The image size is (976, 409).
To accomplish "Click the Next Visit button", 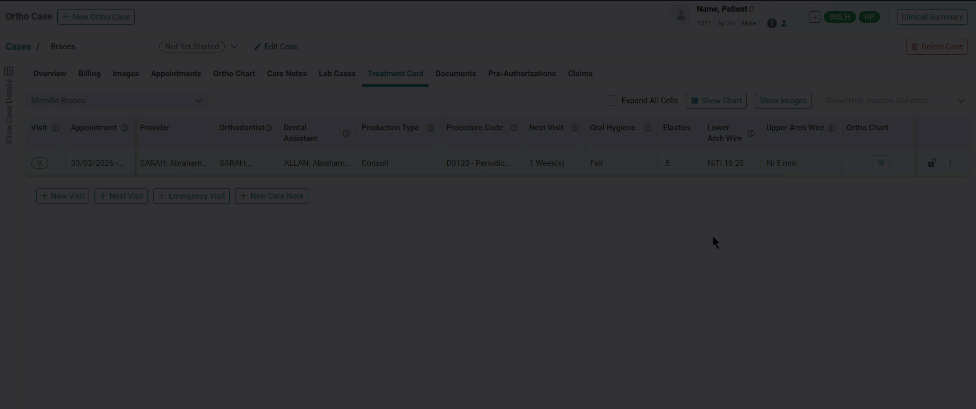I will coord(121,196).
